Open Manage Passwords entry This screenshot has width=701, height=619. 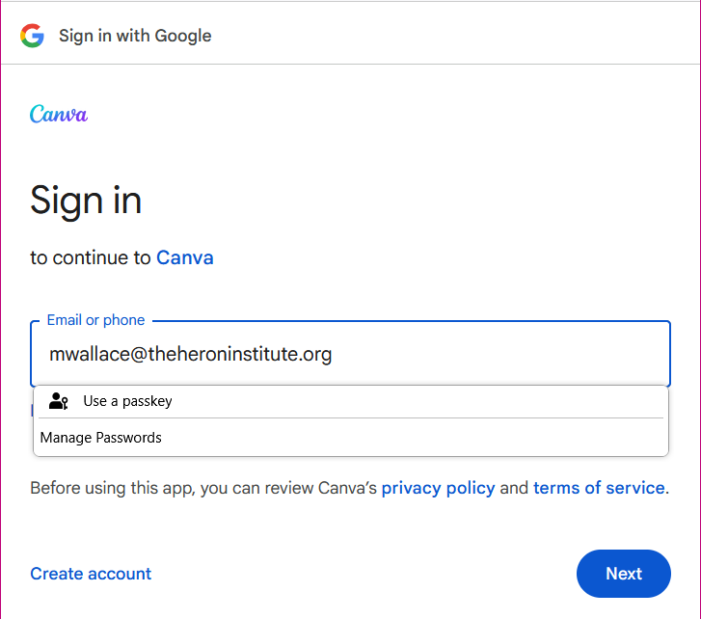click(351, 438)
